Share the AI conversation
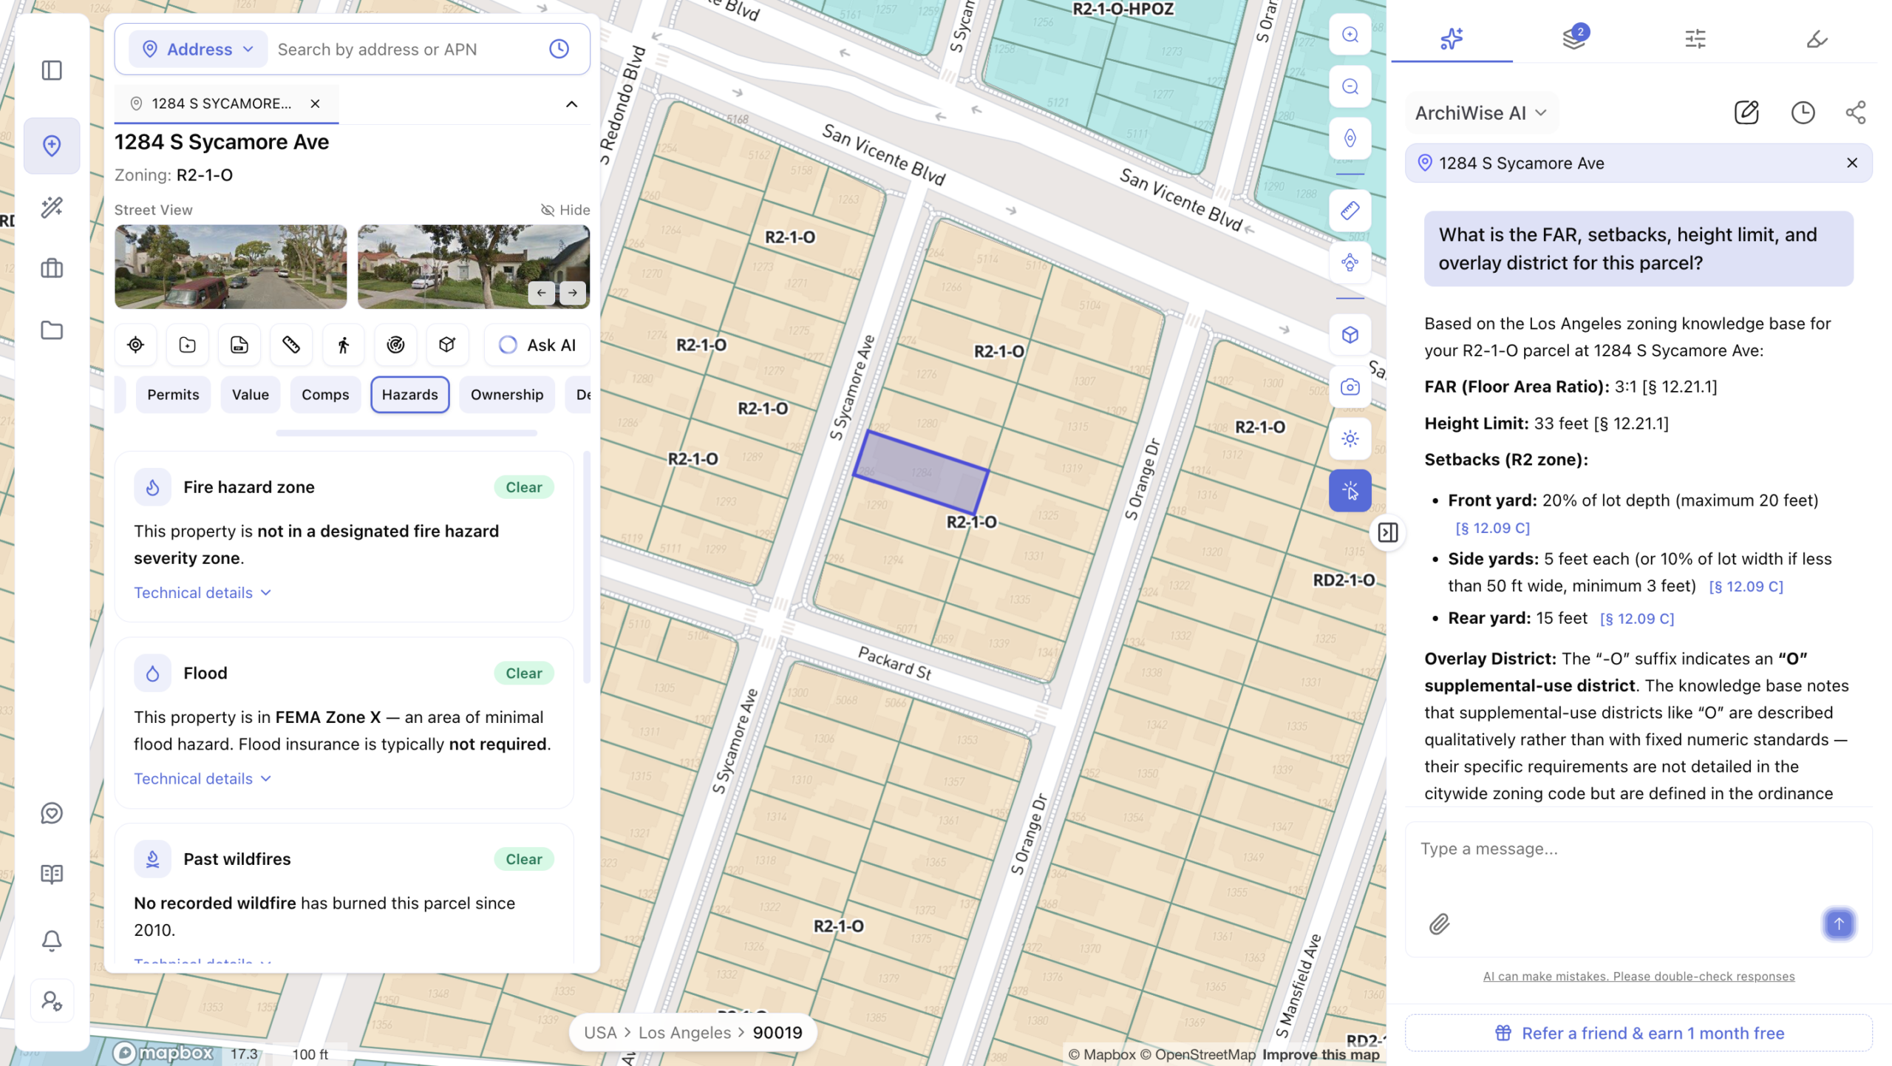 (1856, 112)
